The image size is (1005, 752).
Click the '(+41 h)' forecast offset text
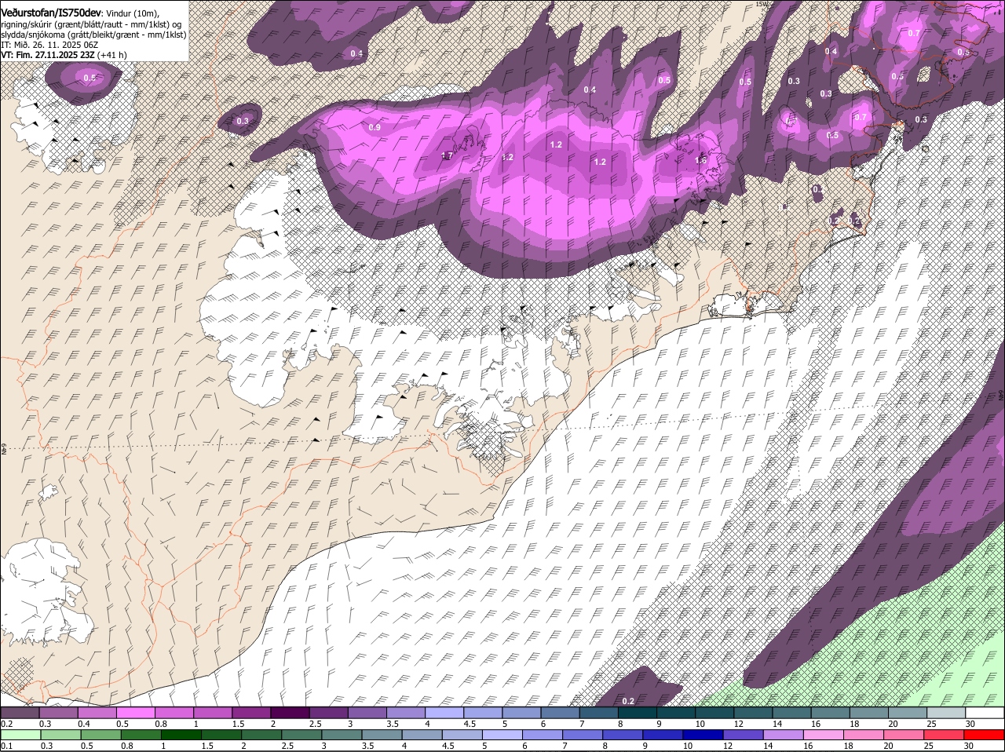[113, 55]
